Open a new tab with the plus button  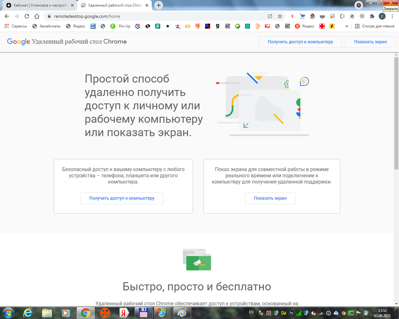point(159,5)
